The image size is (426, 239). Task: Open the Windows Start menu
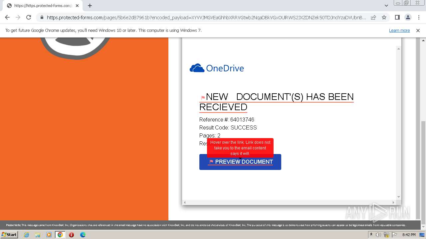(x=9, y=235)
